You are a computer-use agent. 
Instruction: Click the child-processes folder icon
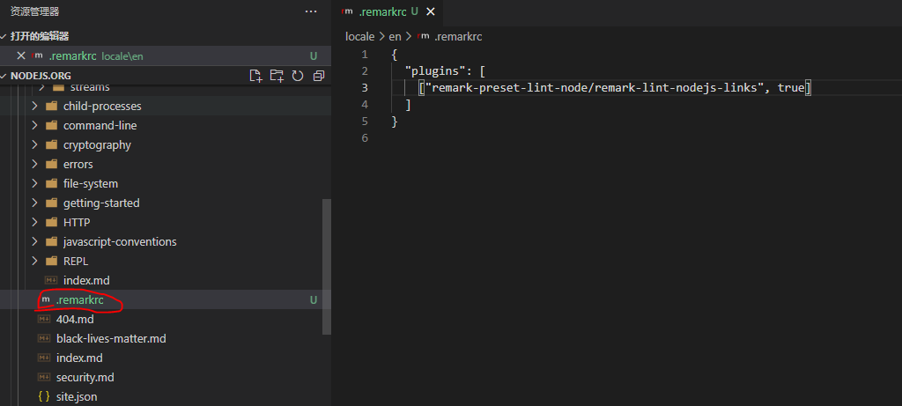pyautogui.click(x=51, y=106)
